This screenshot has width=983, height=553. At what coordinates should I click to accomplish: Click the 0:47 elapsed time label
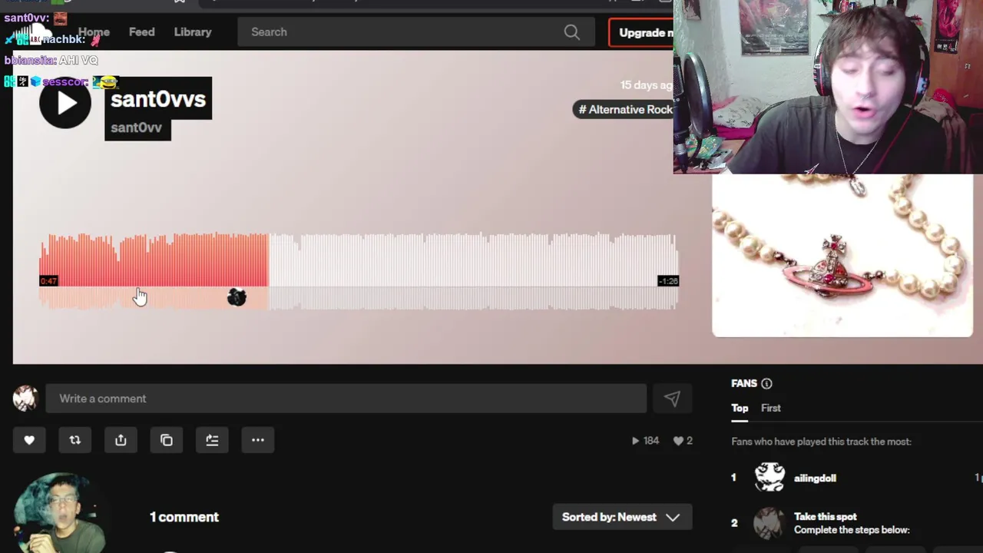click(48, 281)
